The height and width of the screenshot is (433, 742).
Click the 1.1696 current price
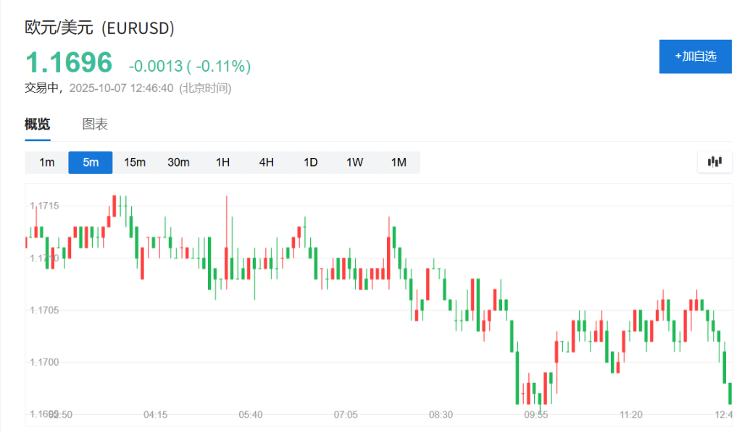pos(69,63)
